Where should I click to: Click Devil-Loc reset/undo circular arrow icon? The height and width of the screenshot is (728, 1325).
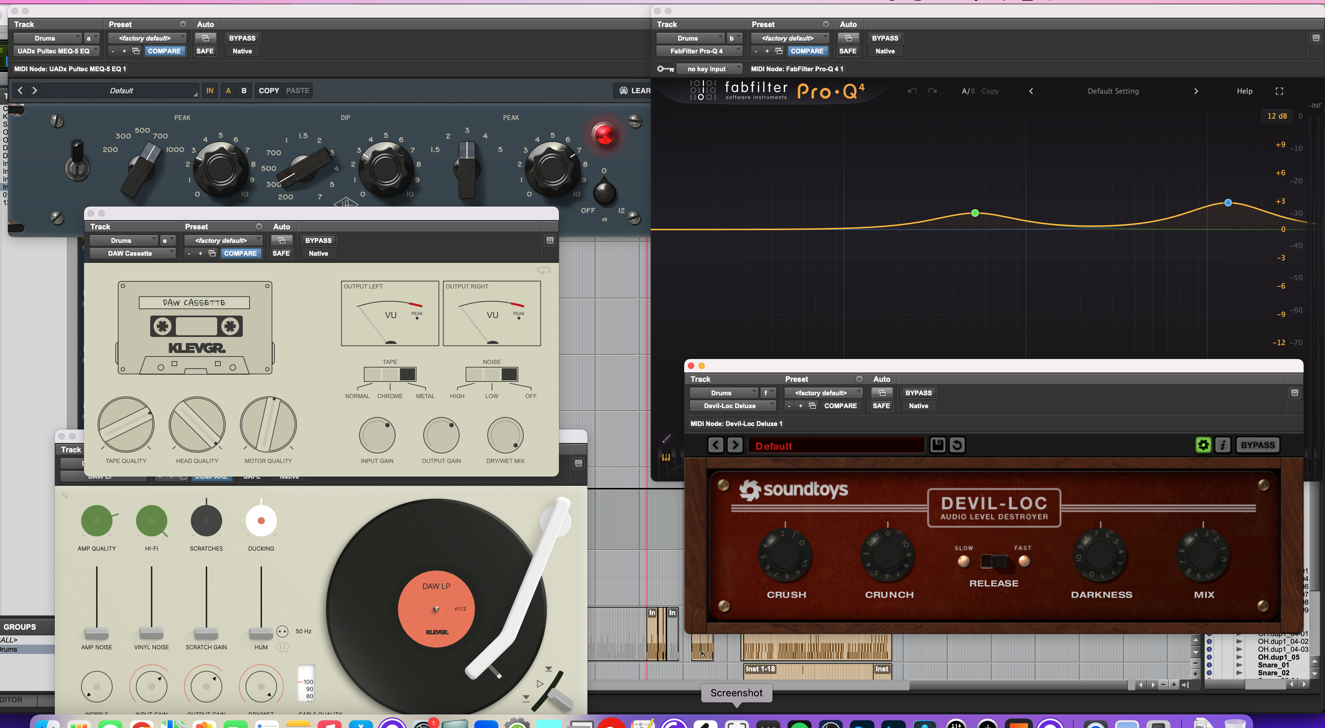pos(957,444)
